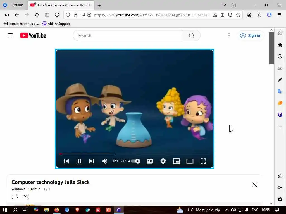Open the sidebar translate icon
The image size is (286, 214).
tap(280, 91)
